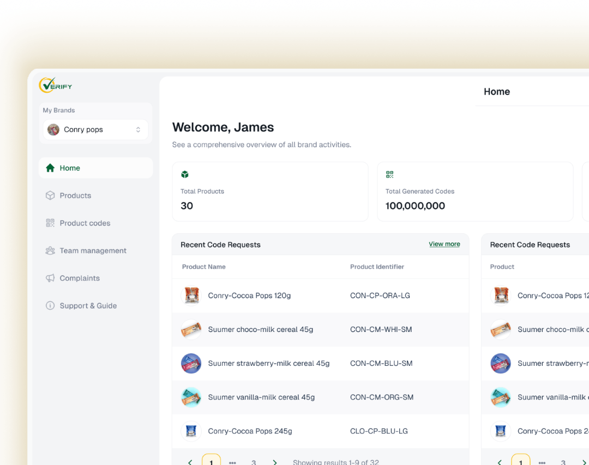Click the Total Products green cube icon
This screenshot has width=589, height=465.
pos(185,174)
